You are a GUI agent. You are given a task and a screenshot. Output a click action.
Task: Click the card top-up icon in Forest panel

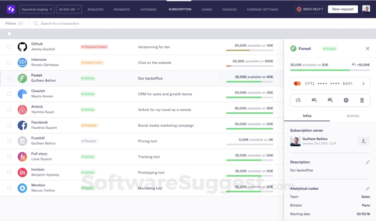314,100
